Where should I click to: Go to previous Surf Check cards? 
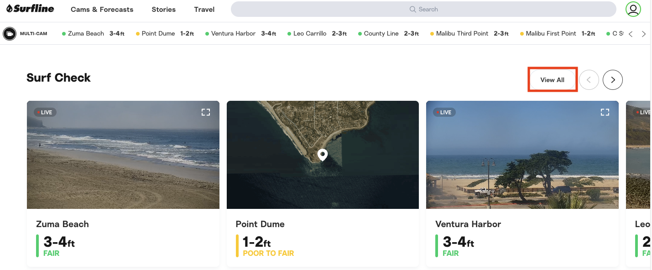[x=589, y=80]
